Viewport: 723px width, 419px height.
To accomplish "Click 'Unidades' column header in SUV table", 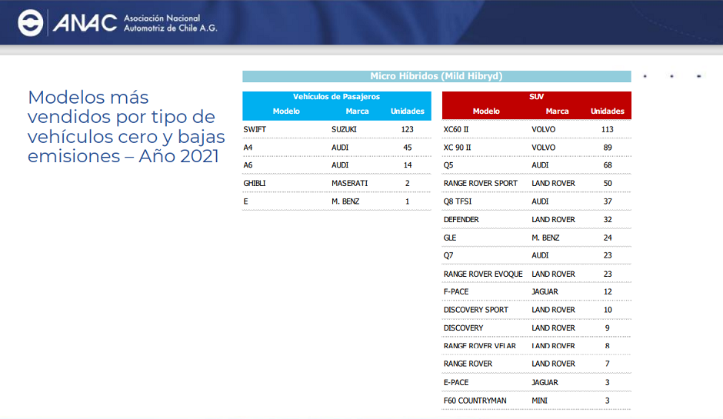I will (x=608, y=111).
